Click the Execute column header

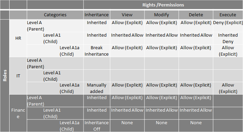tap(228, 15)
